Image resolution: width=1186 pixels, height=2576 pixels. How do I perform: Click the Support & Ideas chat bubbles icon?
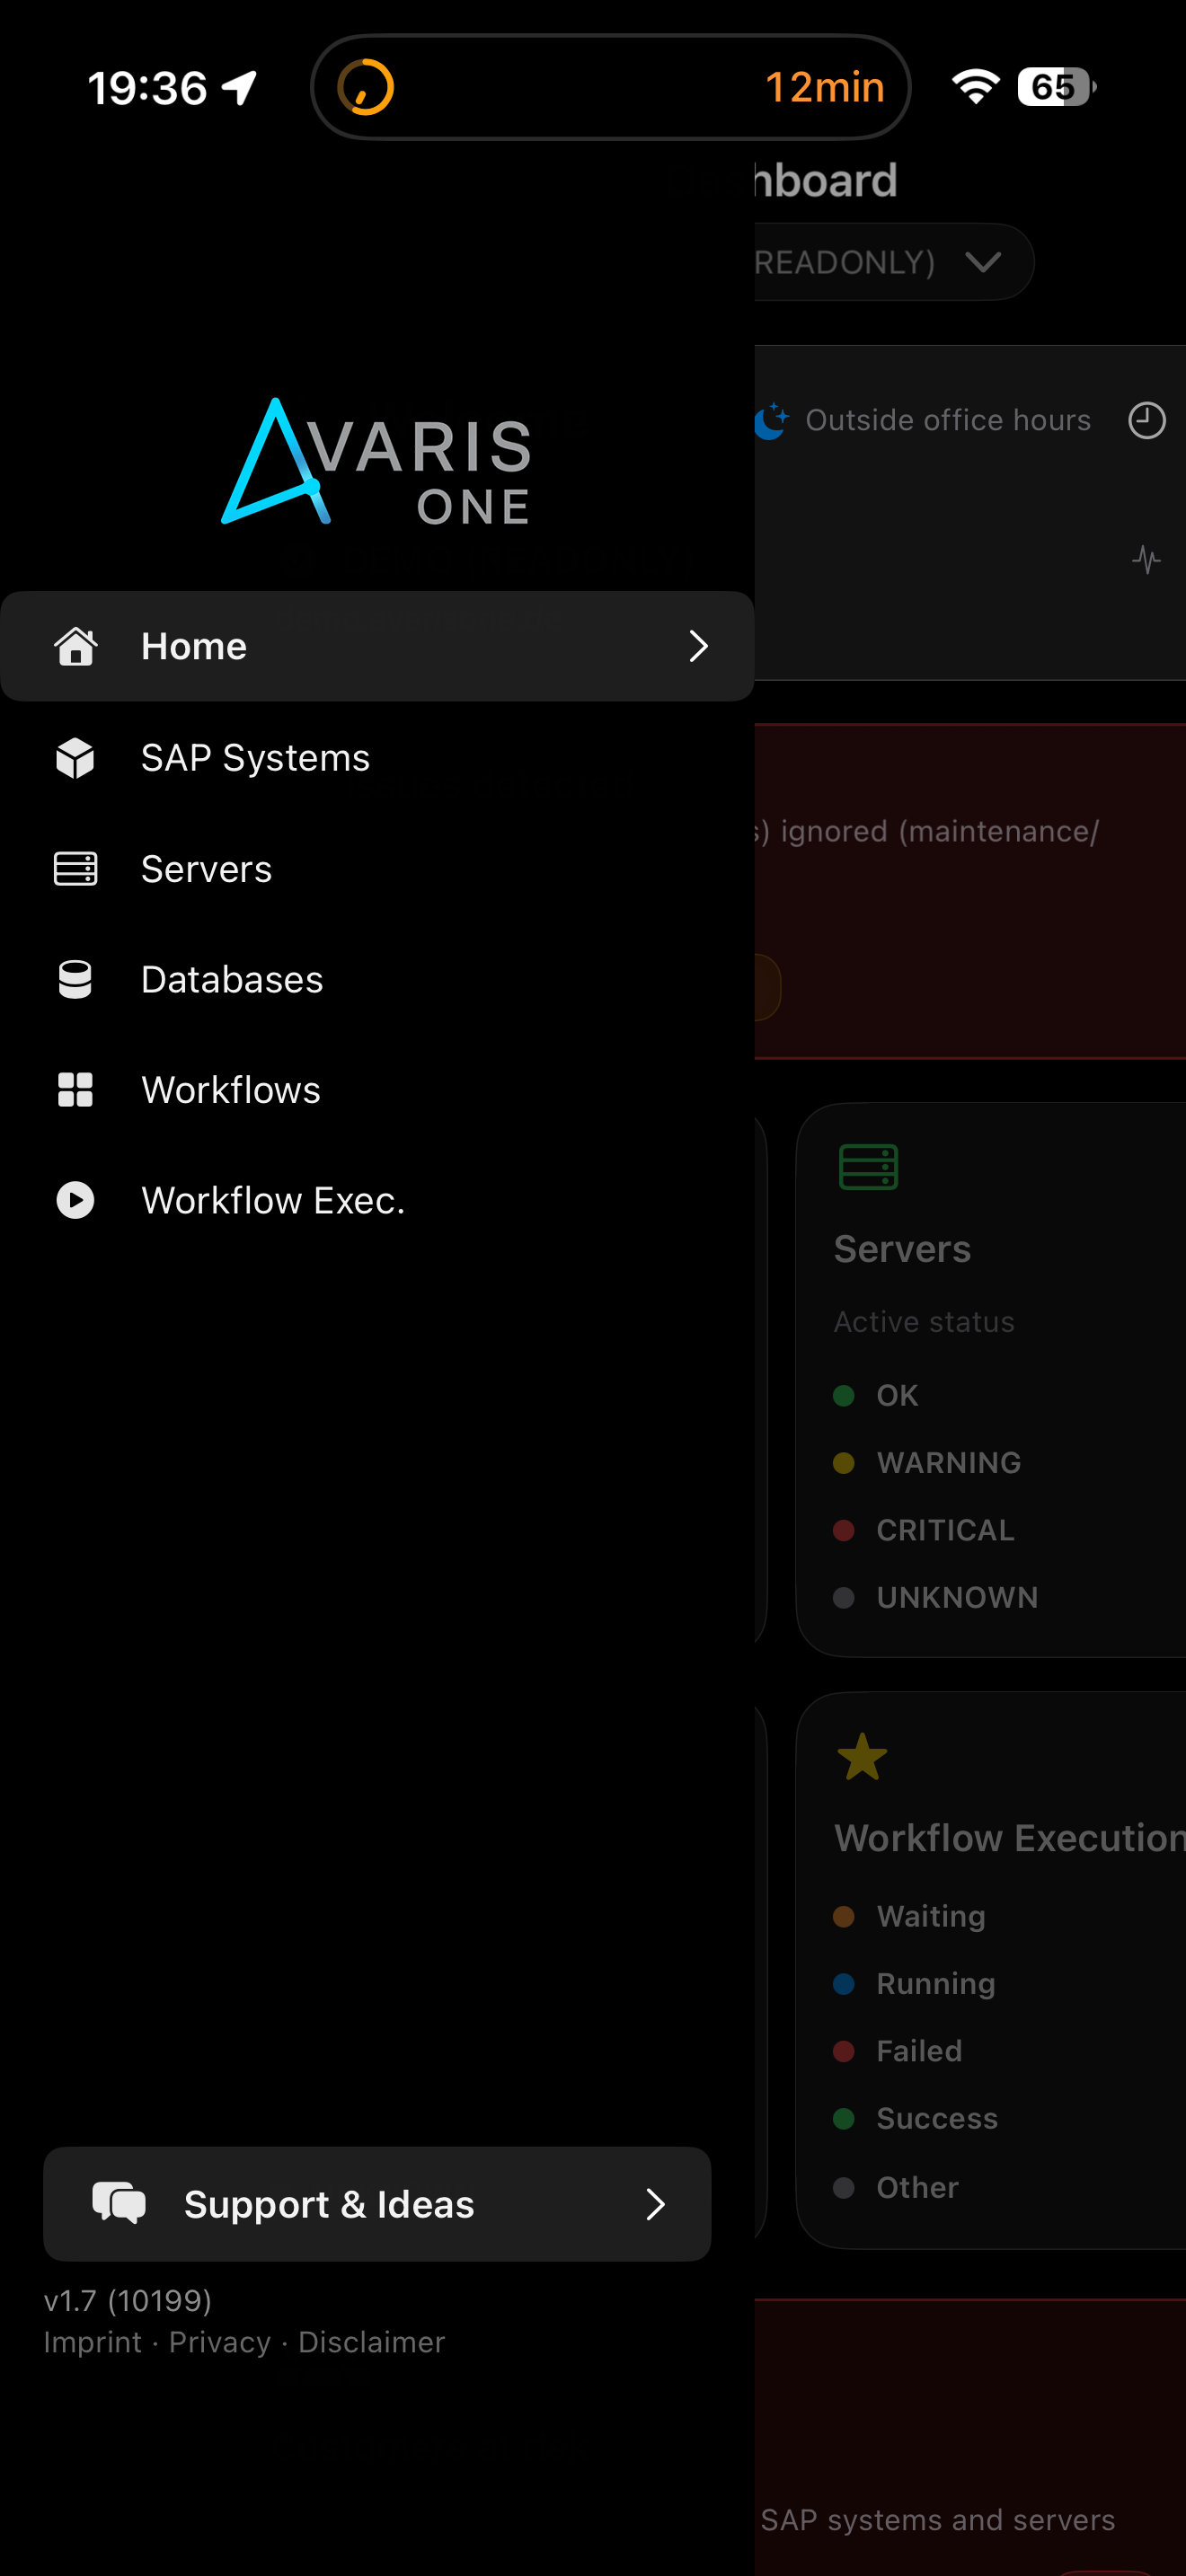(119, 2203)
